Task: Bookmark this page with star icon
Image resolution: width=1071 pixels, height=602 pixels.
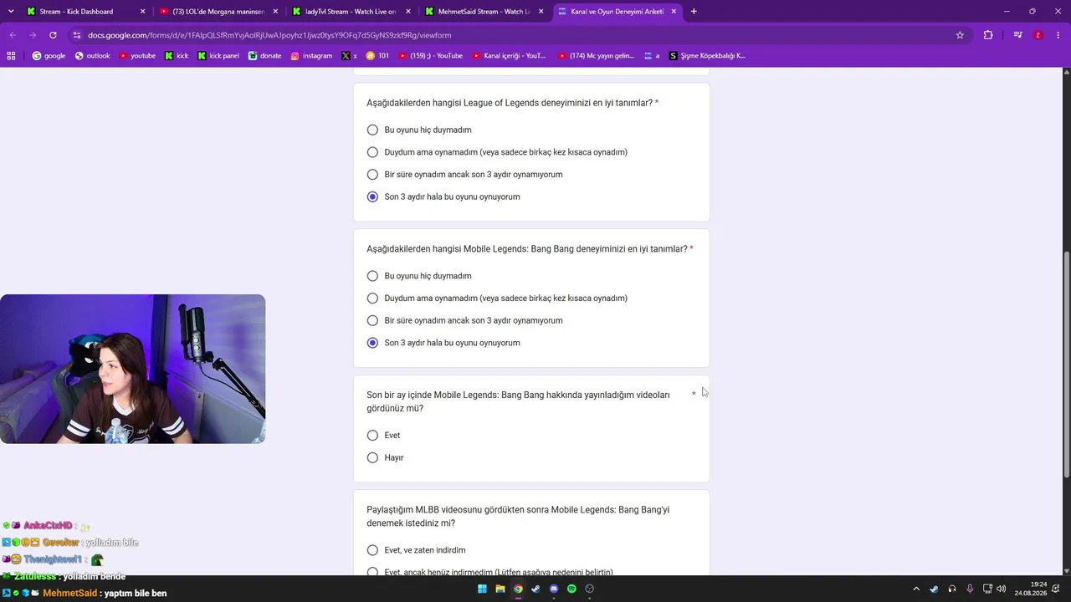Action: pyautogui.click(x=960, y=35)
